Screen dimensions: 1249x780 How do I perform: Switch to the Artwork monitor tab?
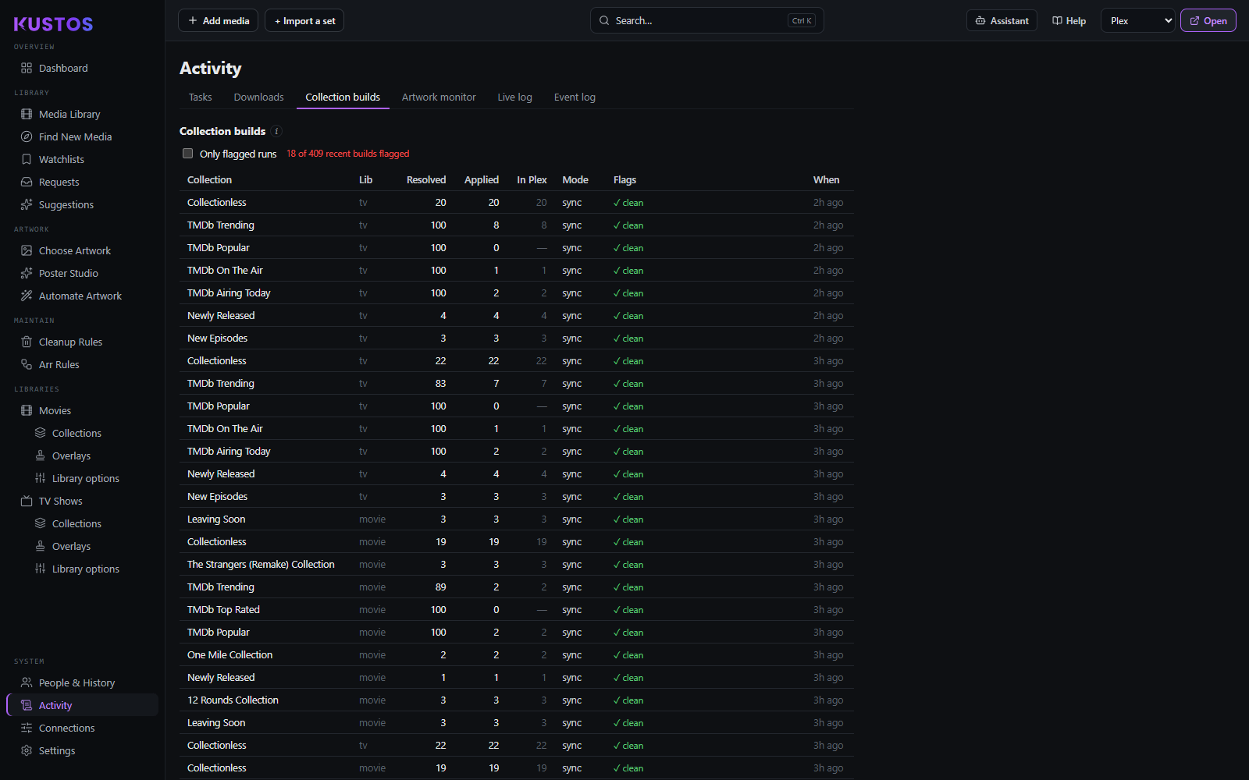pyautogui.click(x=439, y=97)
